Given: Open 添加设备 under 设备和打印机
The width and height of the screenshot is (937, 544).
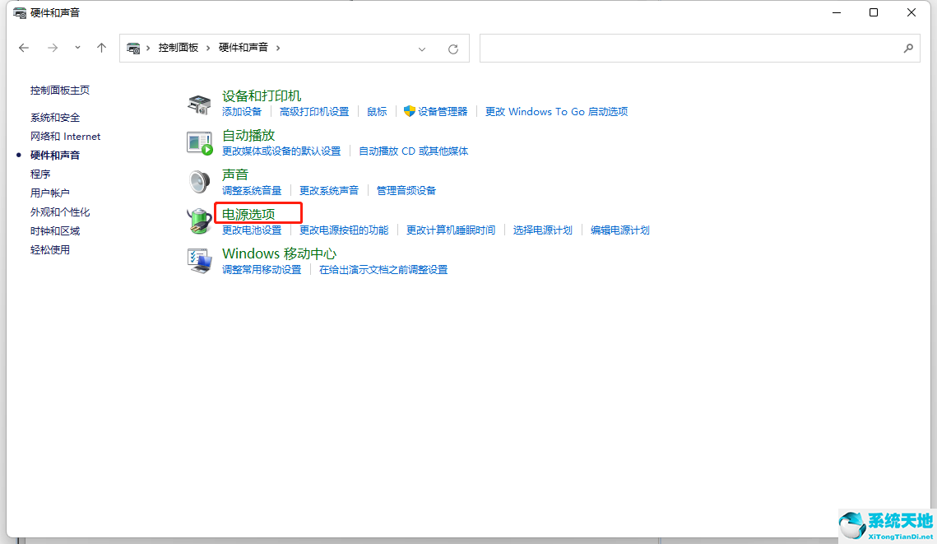Looking at the screenshot, I should point(241,111).
